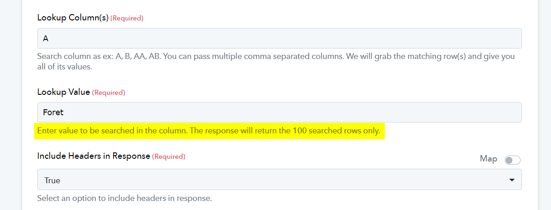Click the 'Lookup Column(s)' field label
This screenshot has height=210, width=551.
(x=73, y=18)
